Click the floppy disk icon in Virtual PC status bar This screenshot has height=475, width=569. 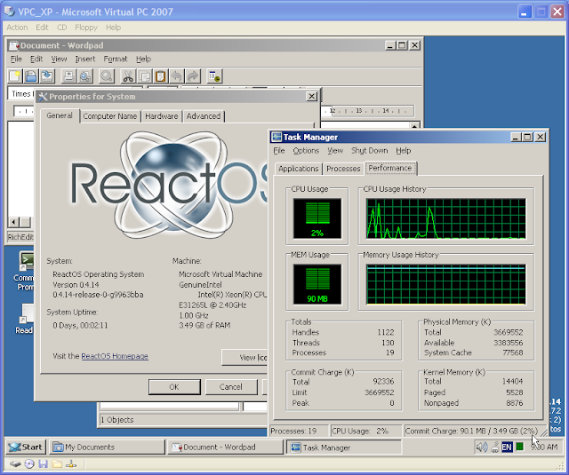pos(44,463)
